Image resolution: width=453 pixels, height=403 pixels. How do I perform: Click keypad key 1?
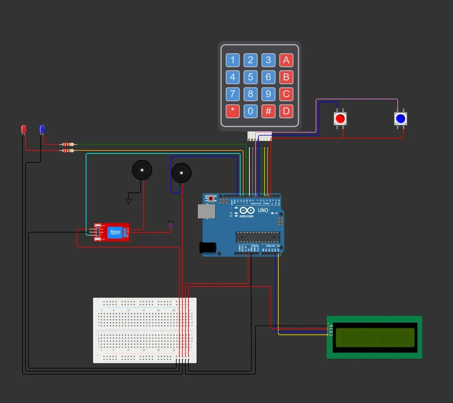233,60
